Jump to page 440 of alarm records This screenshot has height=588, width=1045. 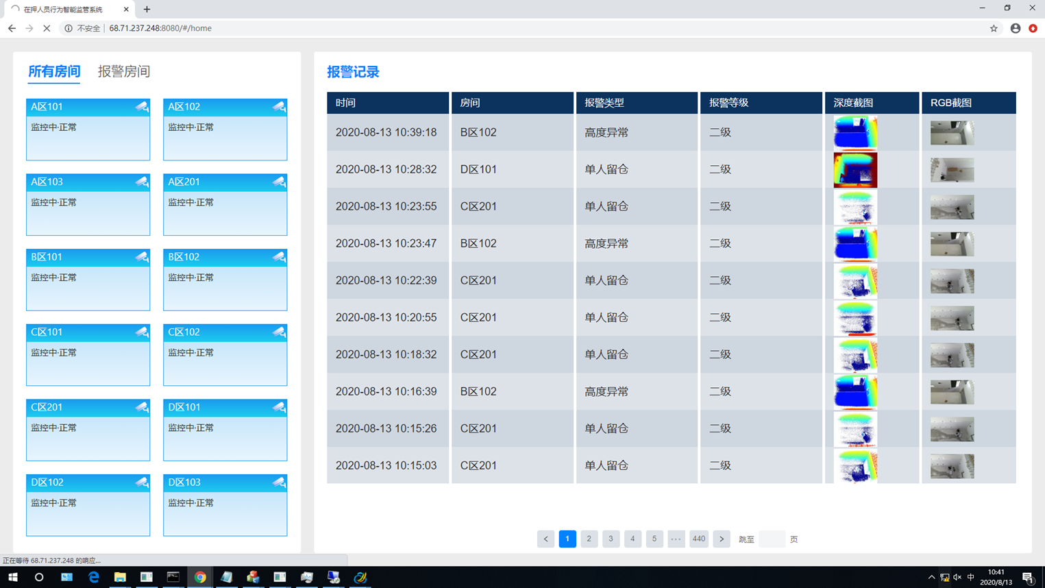pos(698,539)
